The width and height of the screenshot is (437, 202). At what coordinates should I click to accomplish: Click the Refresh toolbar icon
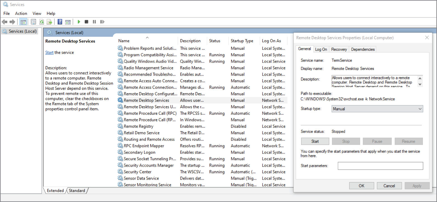(x=42, y=22)
